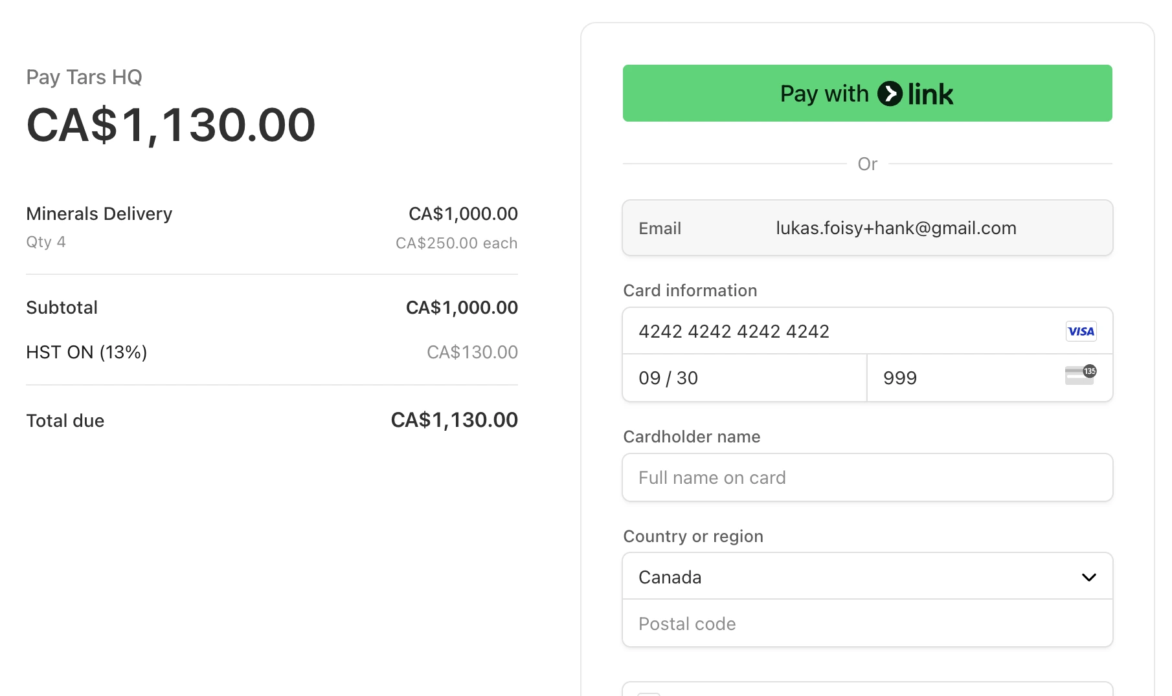Click the Subtotal amount CA$1,000.00
This screenshot has height=696, width=1172.
click(x=461, y=307)
